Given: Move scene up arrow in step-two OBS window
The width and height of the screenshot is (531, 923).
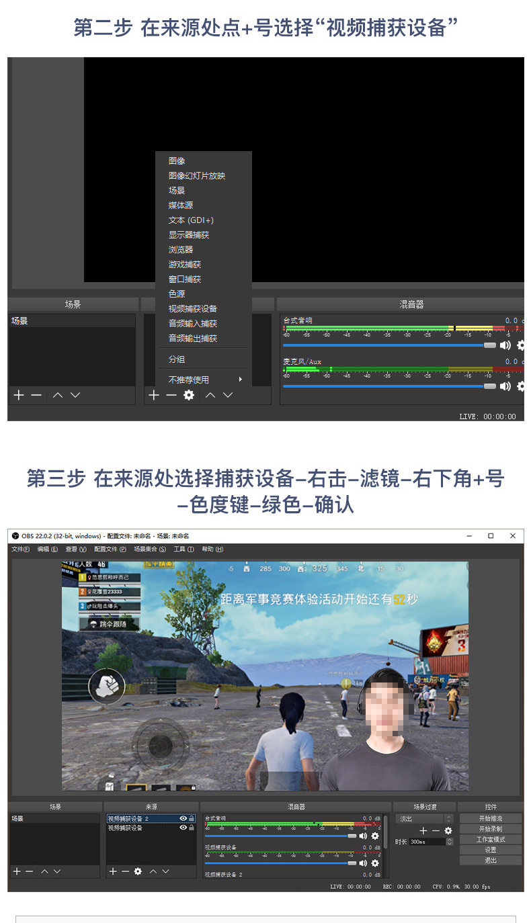Looking at the screenshot, I should coord(58,395).
